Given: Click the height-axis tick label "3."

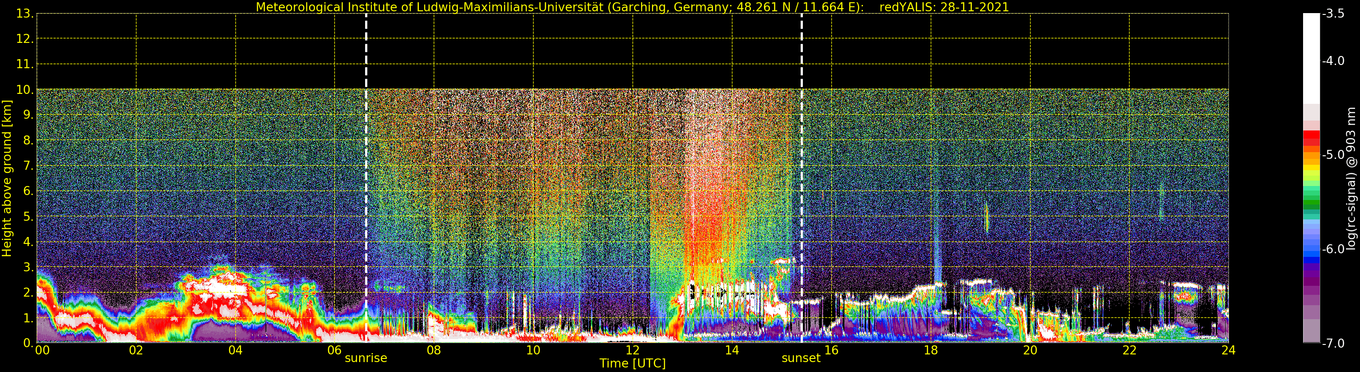Looking at the screenshot, I should tap(28, 267).
